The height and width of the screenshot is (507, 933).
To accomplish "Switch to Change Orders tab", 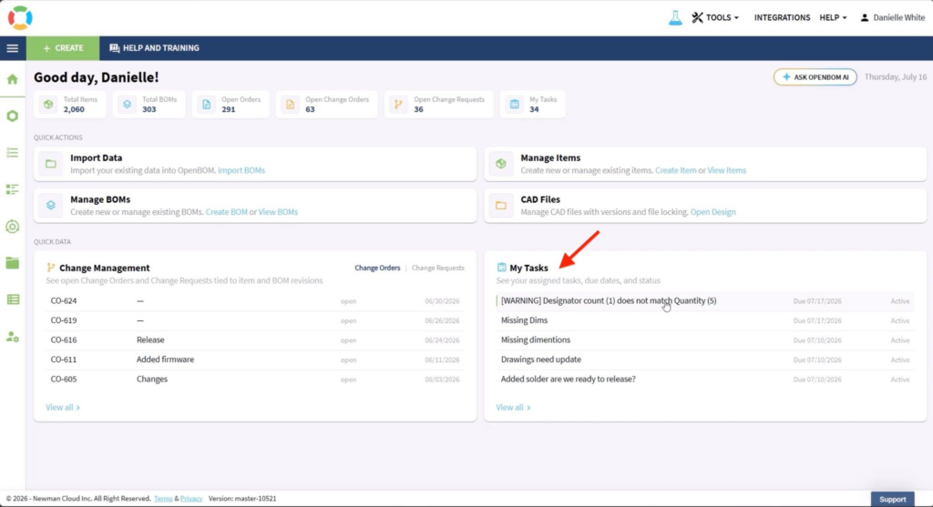I will coord(377,268).
